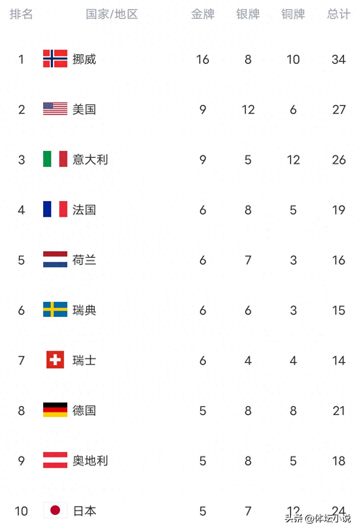This screenshot has height=531, width=359.
Task: Click the Austria flag icon
Action: 55,460
